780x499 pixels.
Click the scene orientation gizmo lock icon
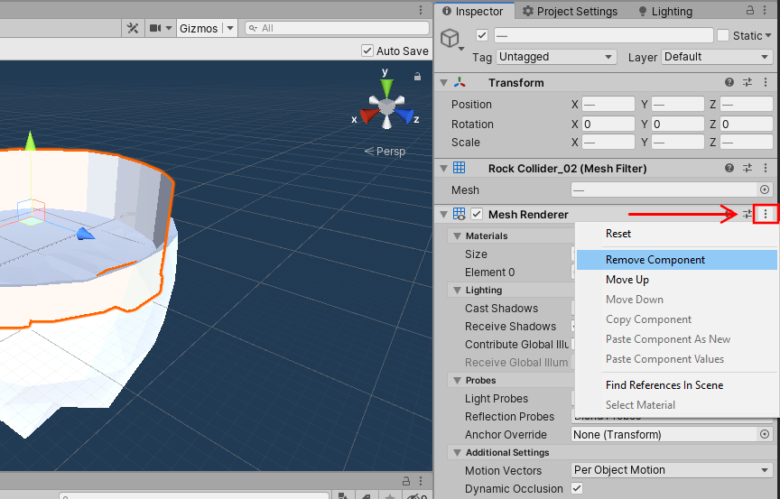tap(417, 77)
